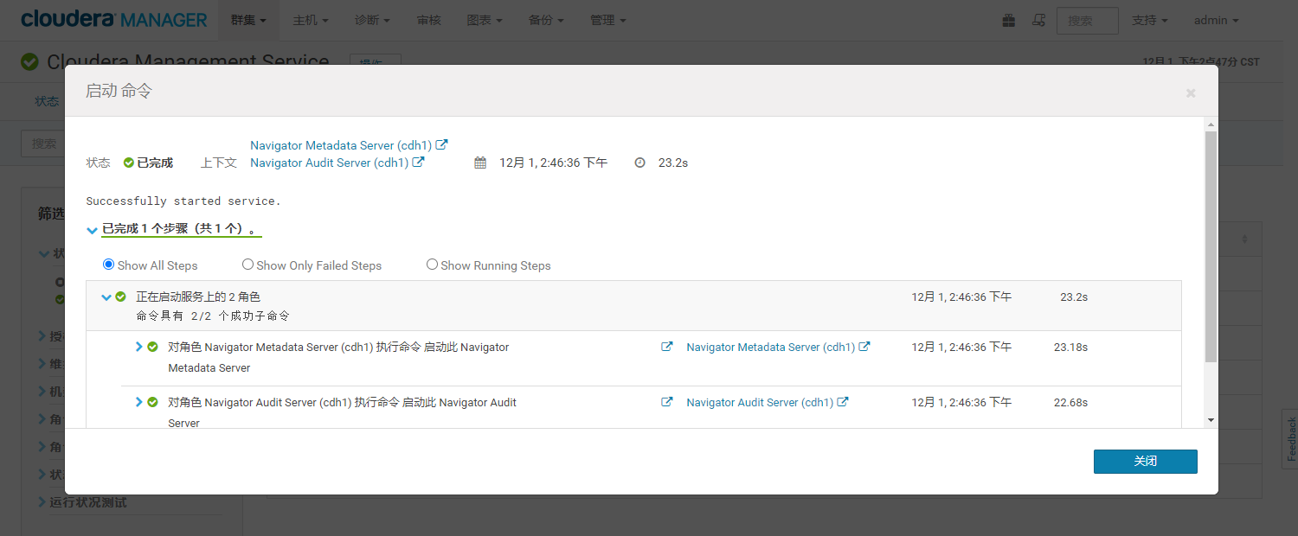
Task: Open Navigator Metadata Server (cdh1) context link
Action: pos(341,145)
